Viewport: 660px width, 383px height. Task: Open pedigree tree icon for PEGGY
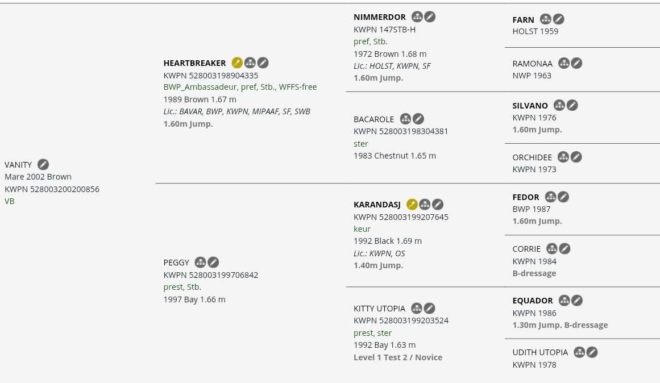click(200, 262)
